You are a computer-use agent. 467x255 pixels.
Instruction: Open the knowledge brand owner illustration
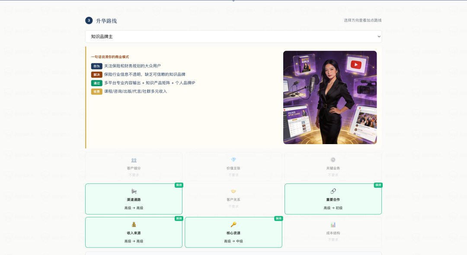329,98
